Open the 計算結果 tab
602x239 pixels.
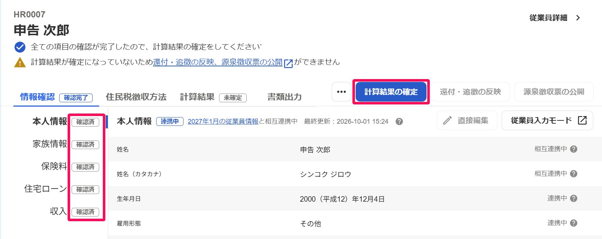pyautogui.click(x=197, y=97)
